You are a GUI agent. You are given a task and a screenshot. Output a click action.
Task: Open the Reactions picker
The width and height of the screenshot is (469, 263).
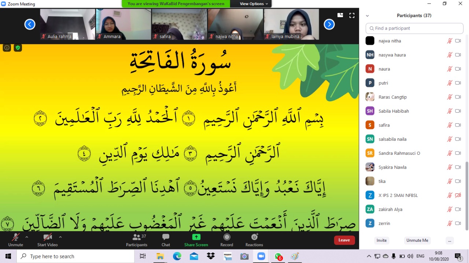tap(254, 240)
